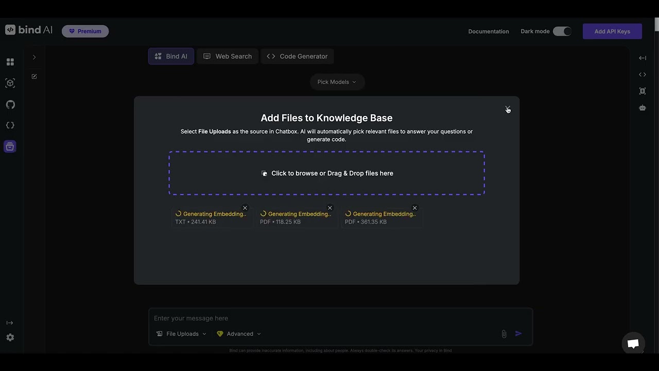Open the dashboard grid icon in sidebar
The width and height of the screenshot is (659, 371).
coord(10,62)
